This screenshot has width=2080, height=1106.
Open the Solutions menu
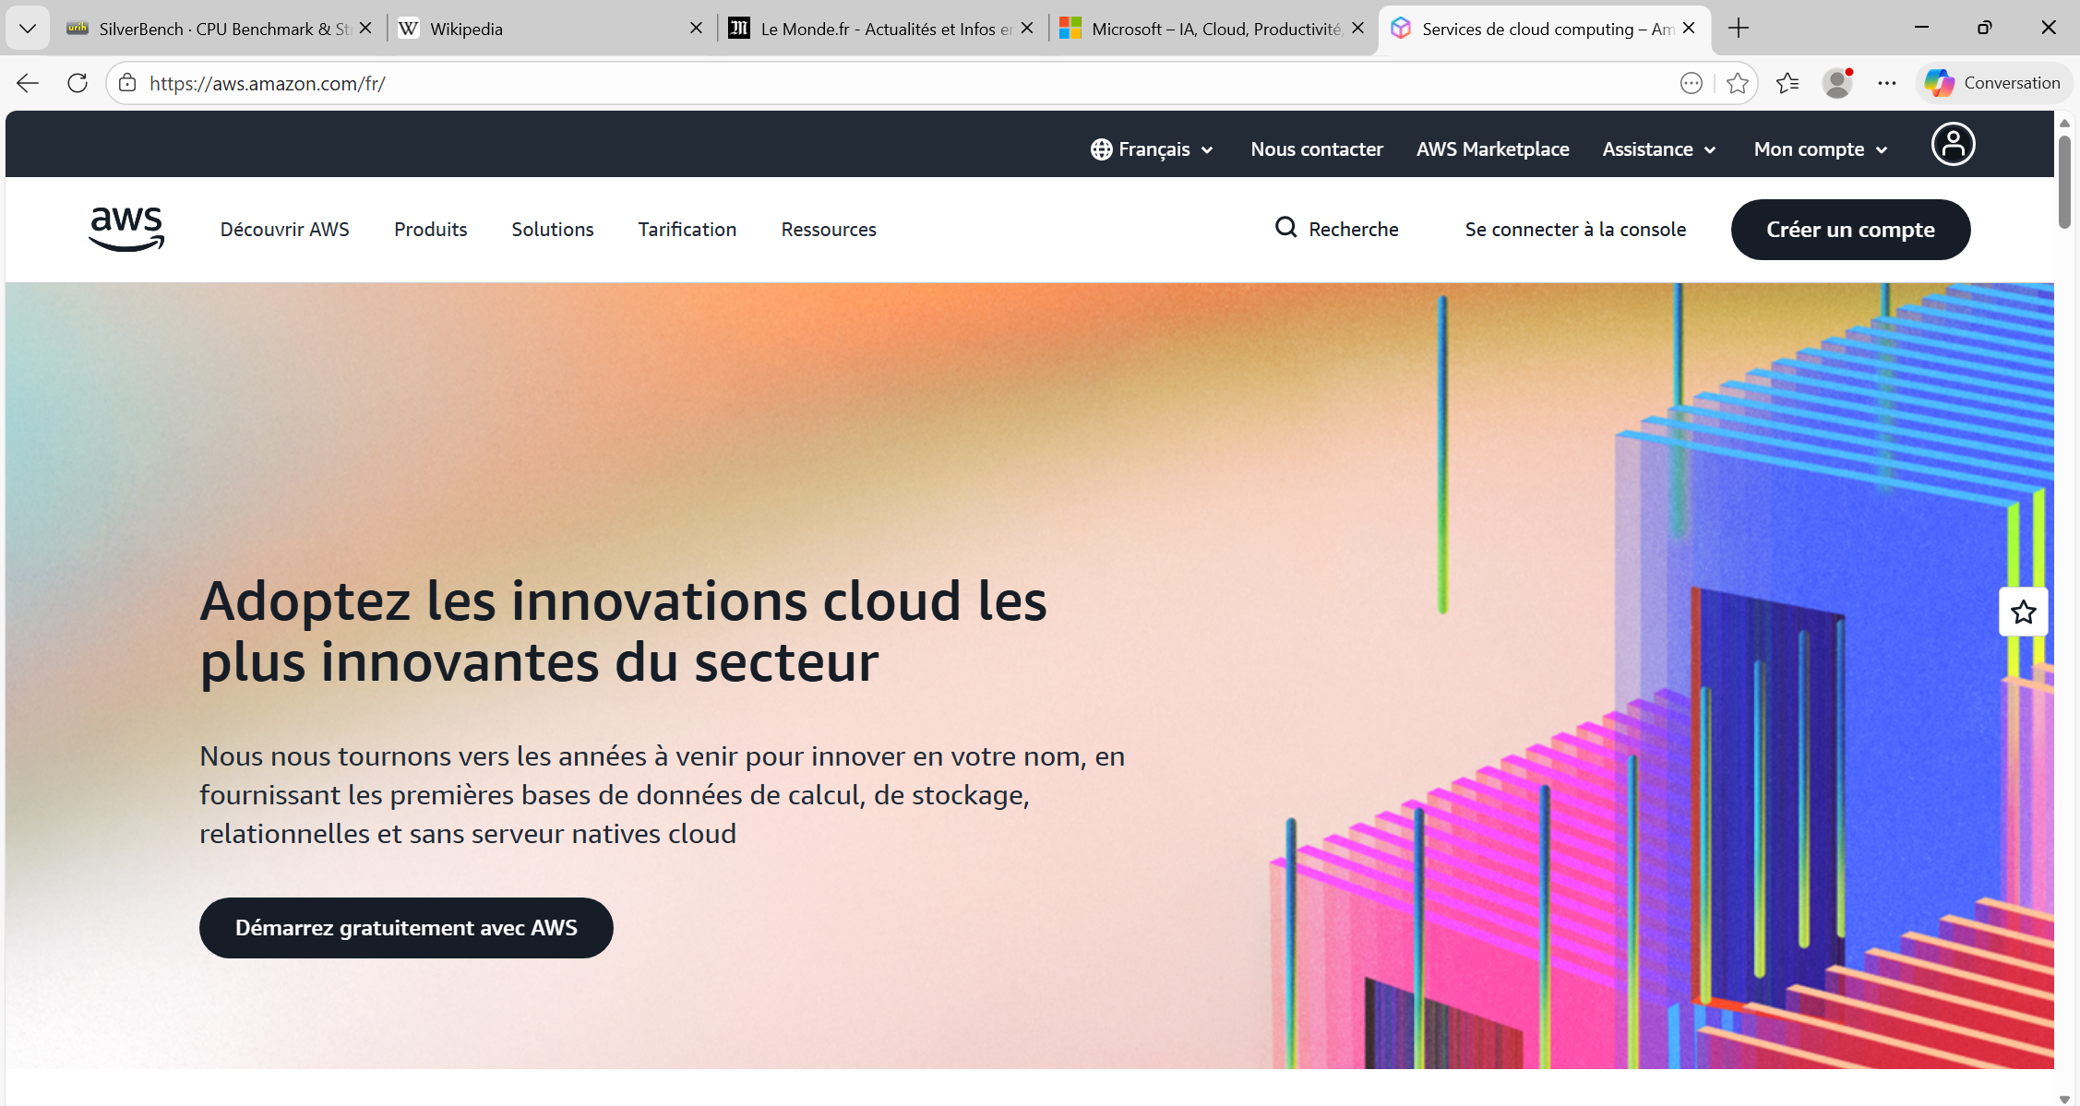click(x=553, y=230)
